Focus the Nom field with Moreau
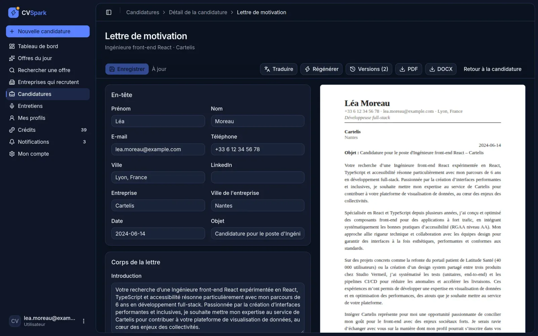The width and height of the screenshot is (538, 336). click(258, 121)
